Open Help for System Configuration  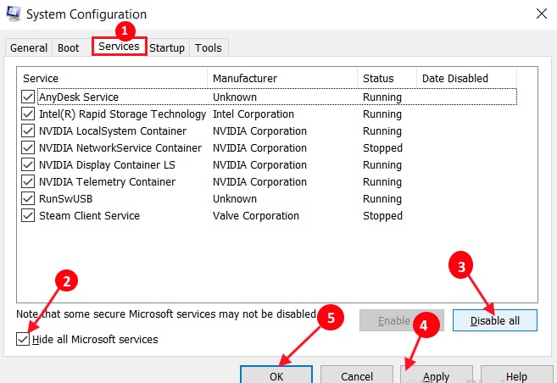point(516,375)
